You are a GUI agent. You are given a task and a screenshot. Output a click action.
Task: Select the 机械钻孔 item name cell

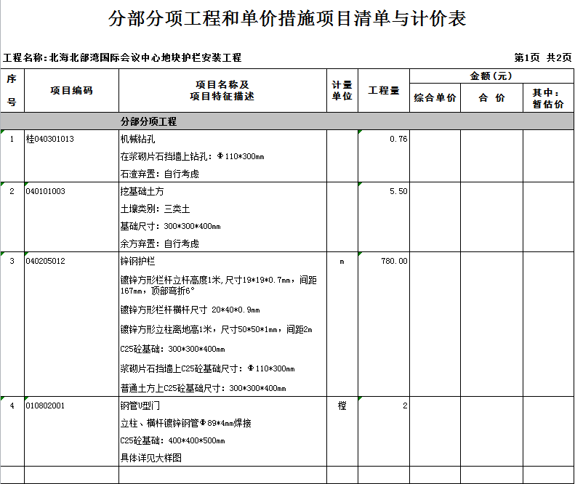point(137,139)
